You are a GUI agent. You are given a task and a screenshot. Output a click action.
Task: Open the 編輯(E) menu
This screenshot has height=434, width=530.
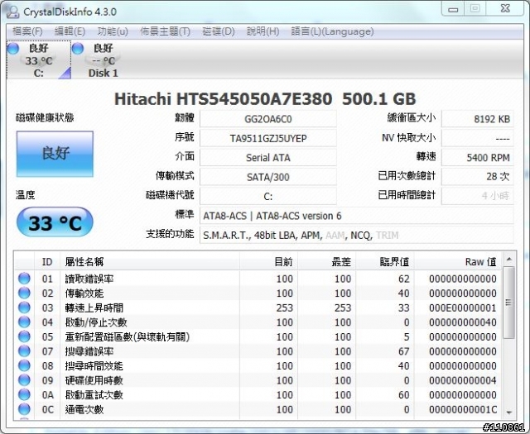click(70, 31)
